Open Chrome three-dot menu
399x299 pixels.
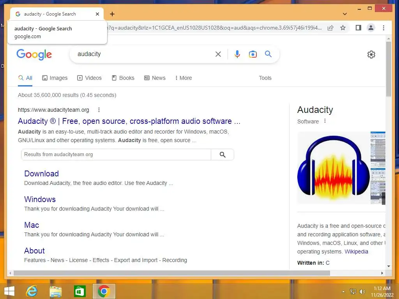pos(383,28)
